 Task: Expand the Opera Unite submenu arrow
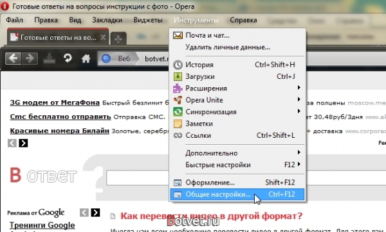click(x=299, y=99)
